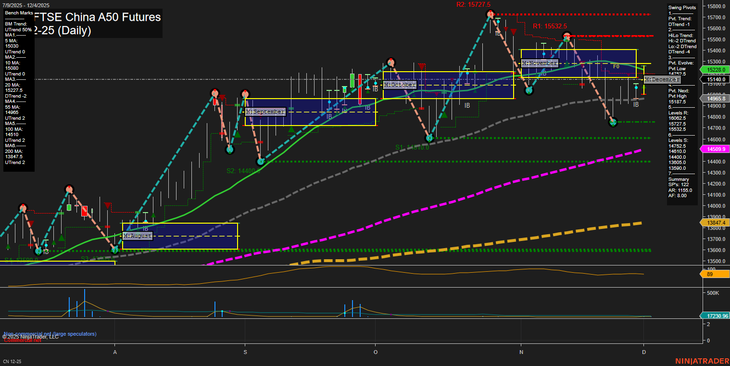This screenshot has width=730, height=366.
Task: Select the swing low pivot circle at S2 14400
Action: click(260, 162)
